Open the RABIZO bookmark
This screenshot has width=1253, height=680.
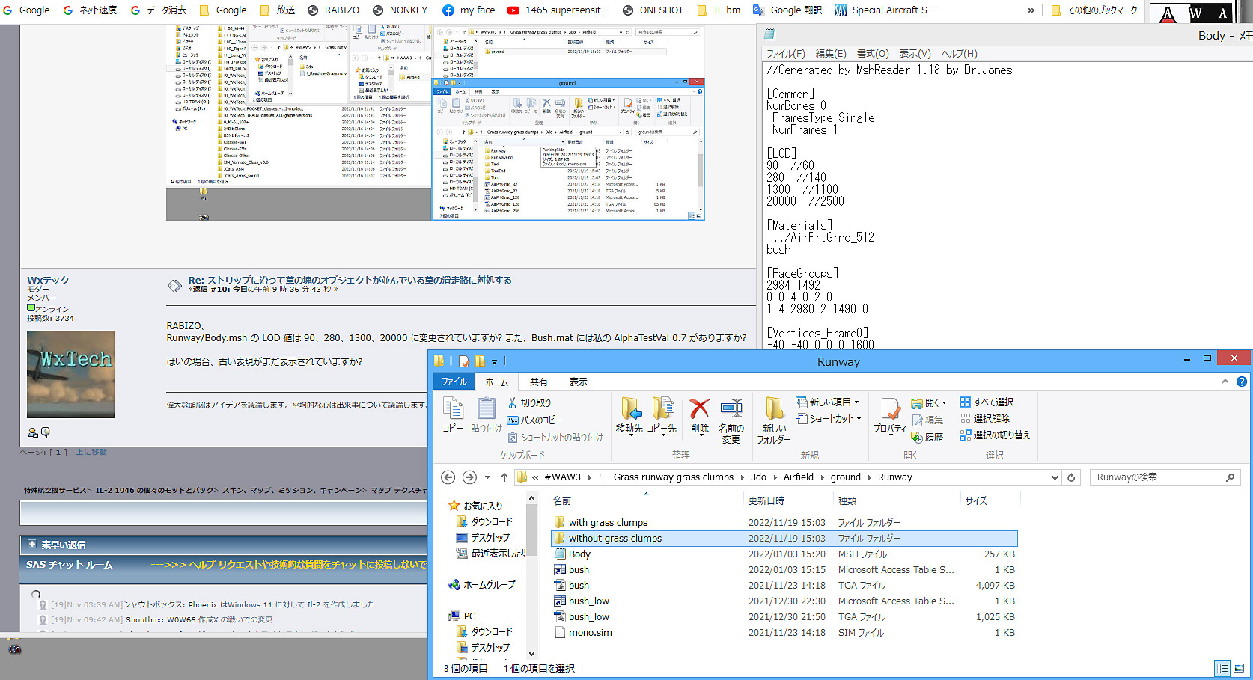pos(333,10)
